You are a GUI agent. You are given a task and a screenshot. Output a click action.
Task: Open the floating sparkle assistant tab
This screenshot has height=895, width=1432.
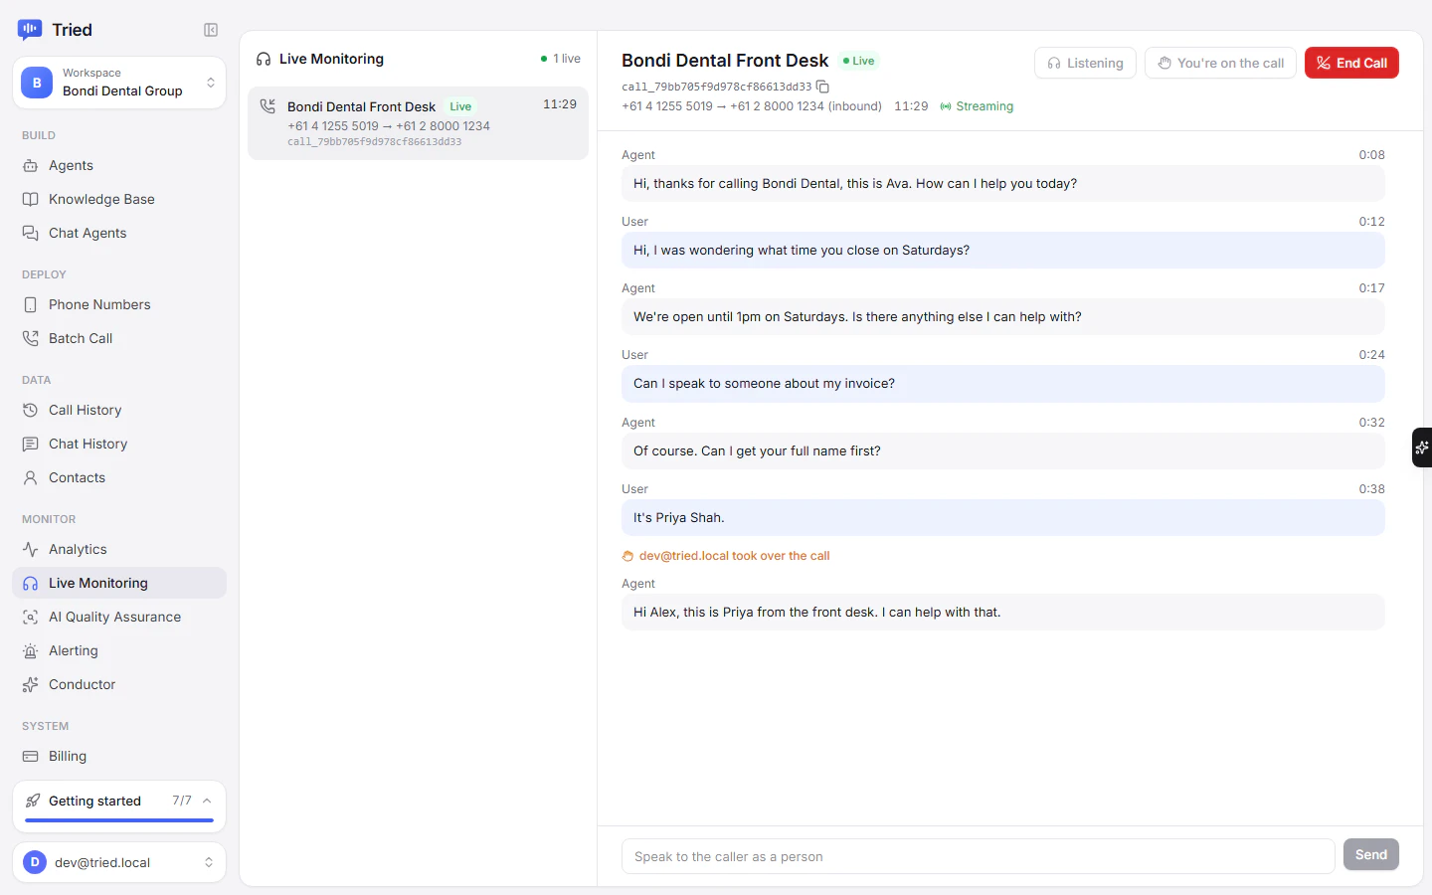(x=1422, y=447)
